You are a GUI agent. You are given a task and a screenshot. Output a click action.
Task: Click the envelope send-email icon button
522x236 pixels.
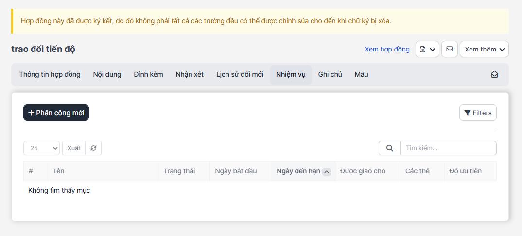450,49
